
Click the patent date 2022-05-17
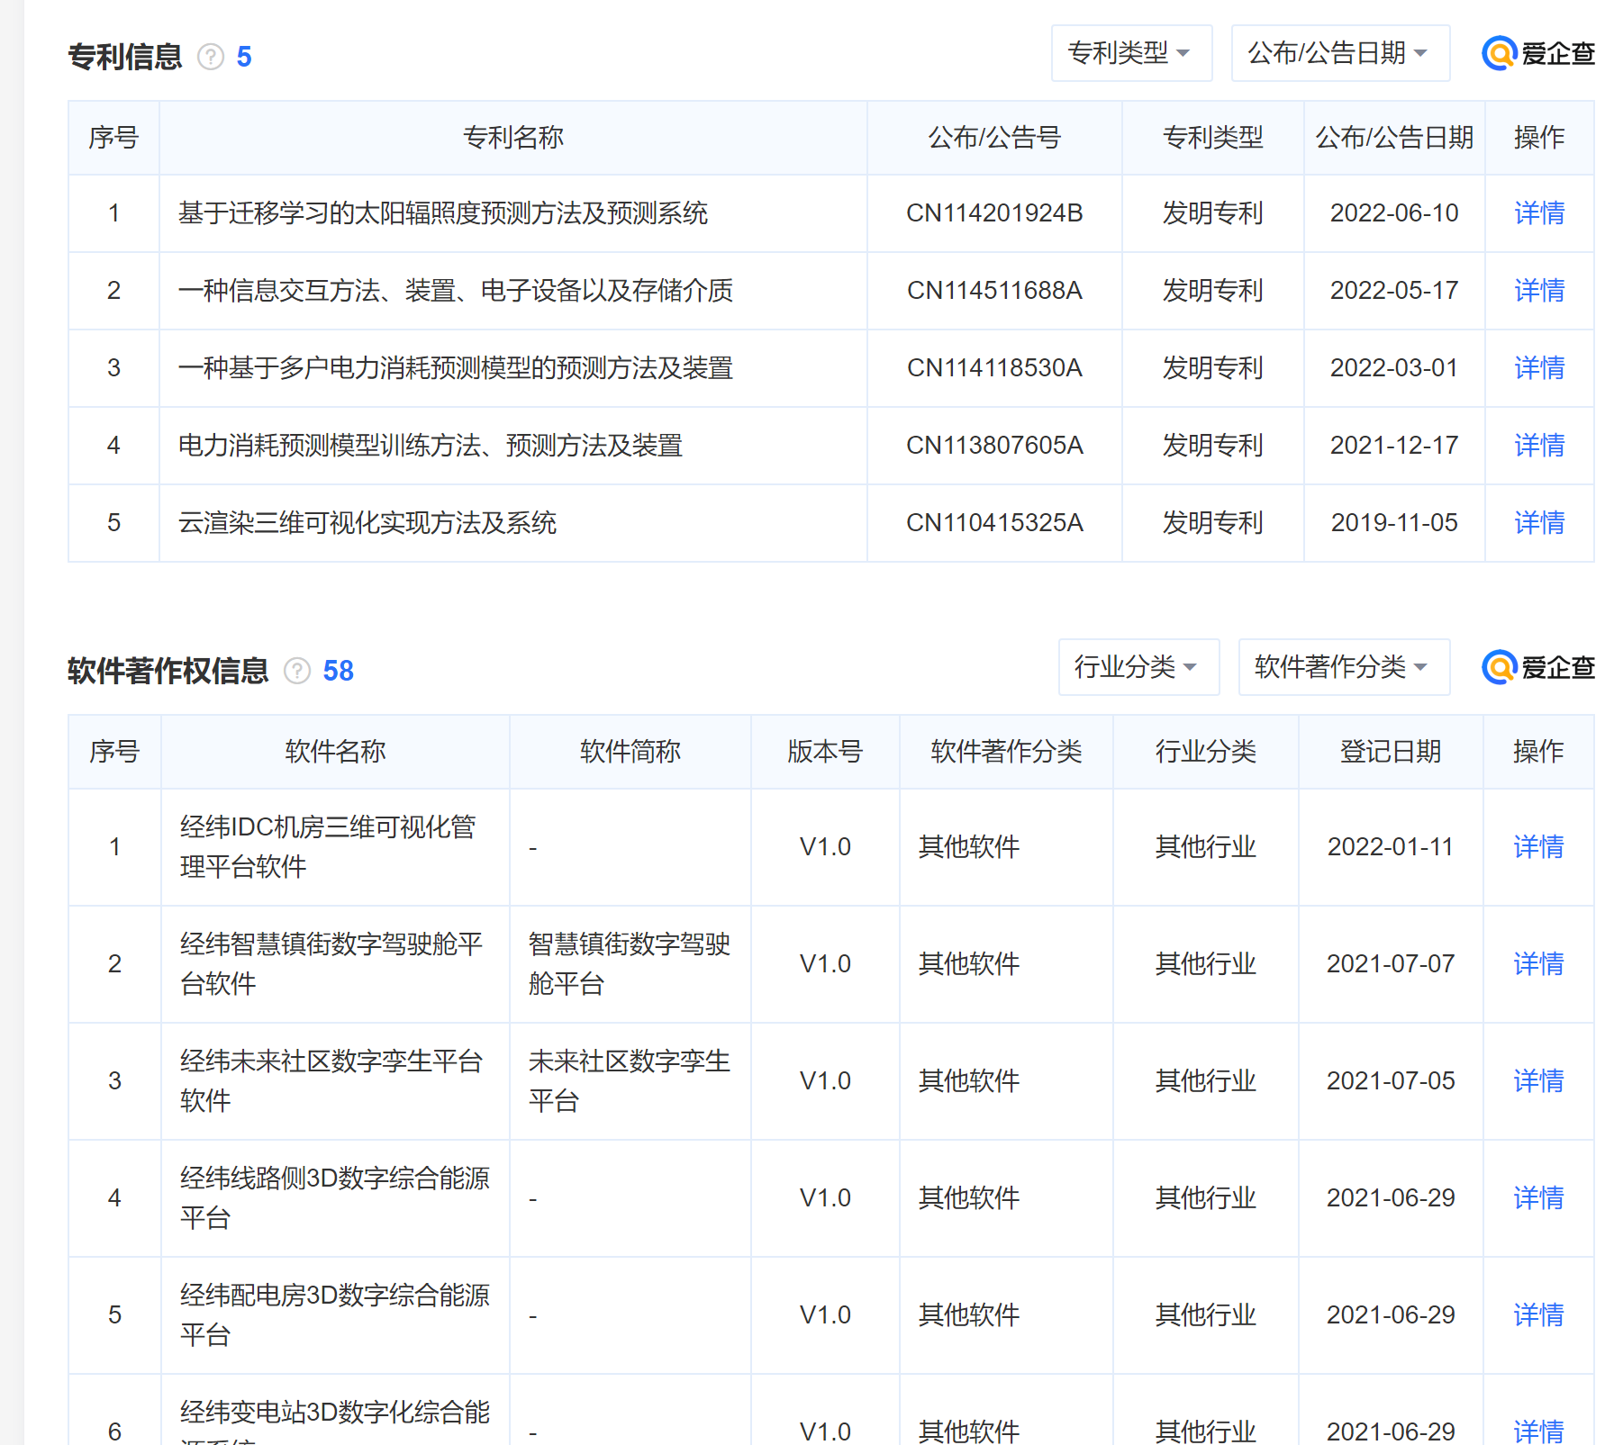[1394, 291]
